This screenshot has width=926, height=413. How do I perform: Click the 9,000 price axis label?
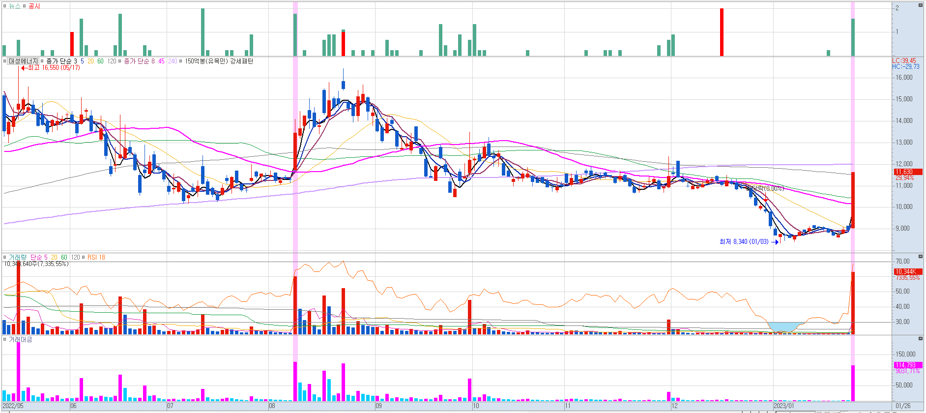click(903, 228)
